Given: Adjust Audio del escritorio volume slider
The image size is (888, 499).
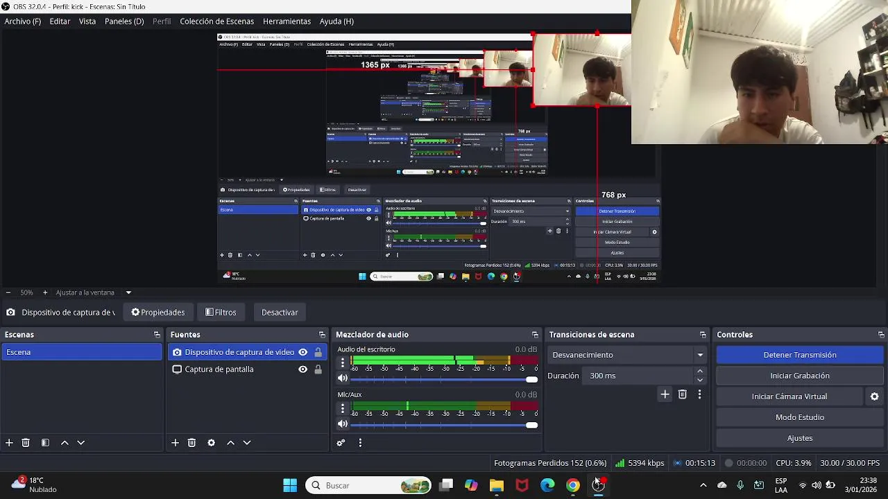Looking at the screenshot, I should 444,379.
